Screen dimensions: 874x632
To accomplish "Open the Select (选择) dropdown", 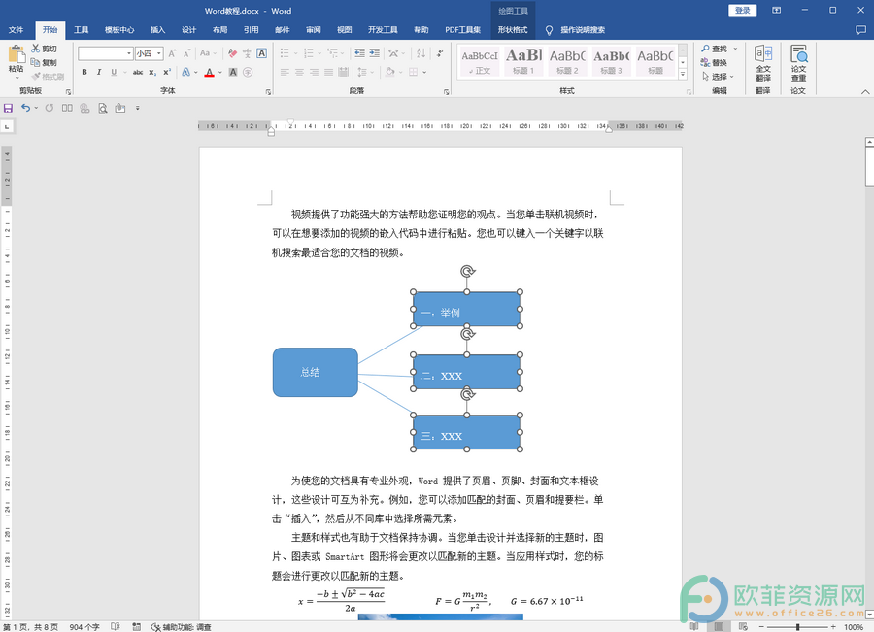I will (x=719, y=77).
